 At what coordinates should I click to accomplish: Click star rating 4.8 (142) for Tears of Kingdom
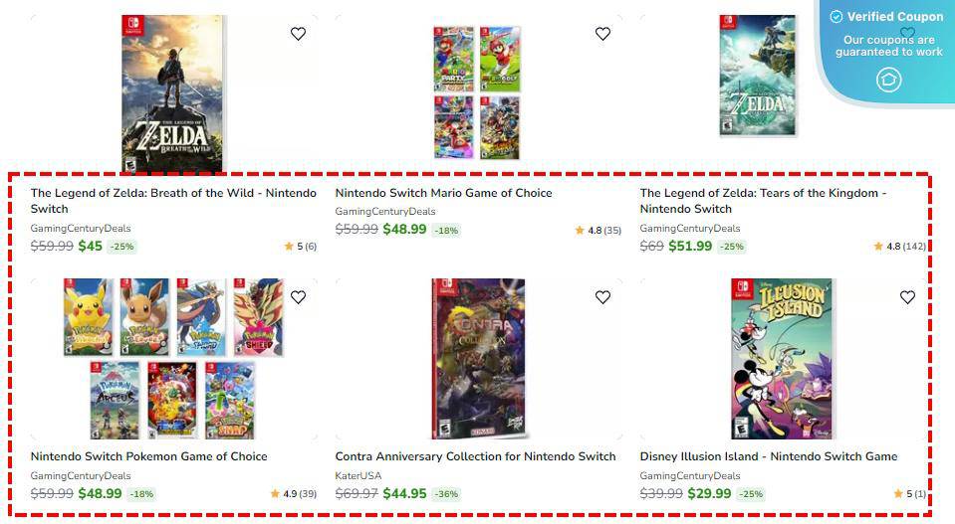tap(899, 247)
